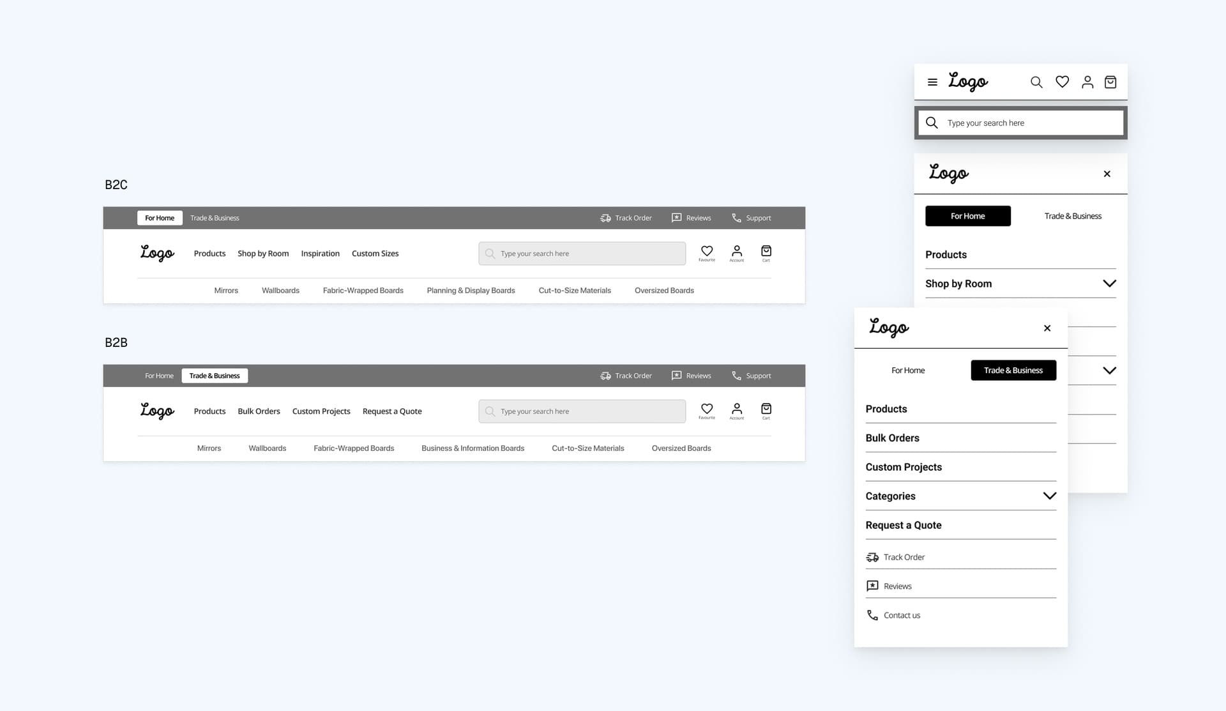Open the hamburger menu in the mobile header

click(x=932, y=82)
